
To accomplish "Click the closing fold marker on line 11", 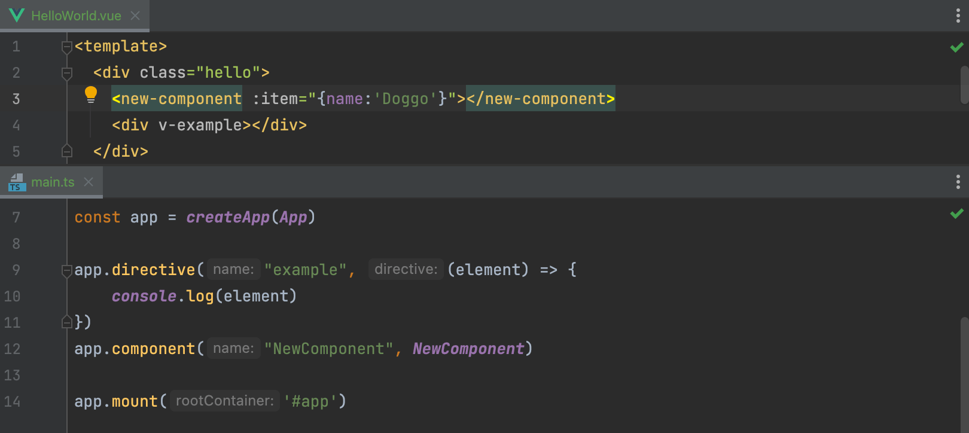I will [x=67, y=322].
